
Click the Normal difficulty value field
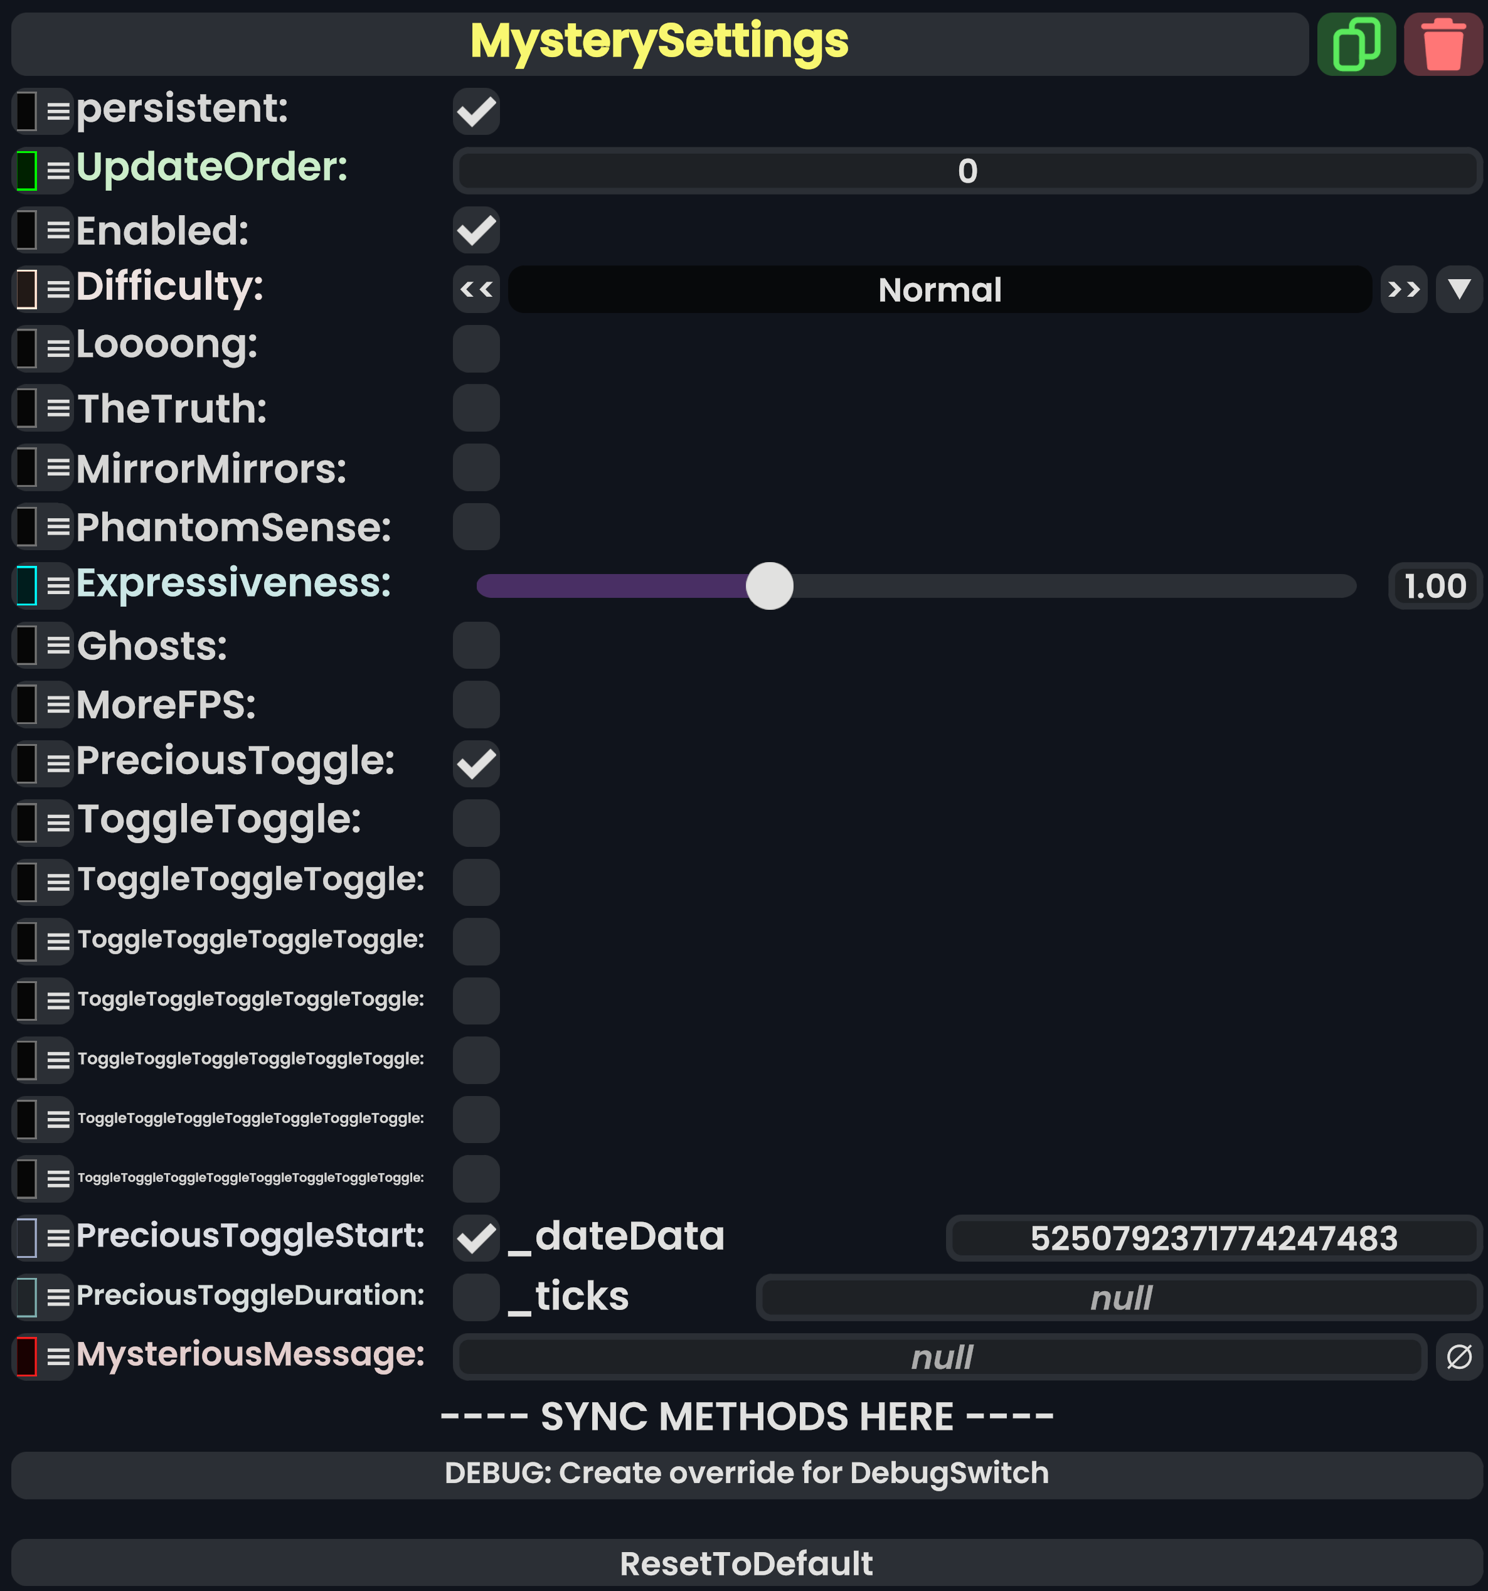pos(939,289)
